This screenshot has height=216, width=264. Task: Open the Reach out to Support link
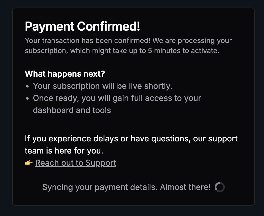tap(75, 163)
